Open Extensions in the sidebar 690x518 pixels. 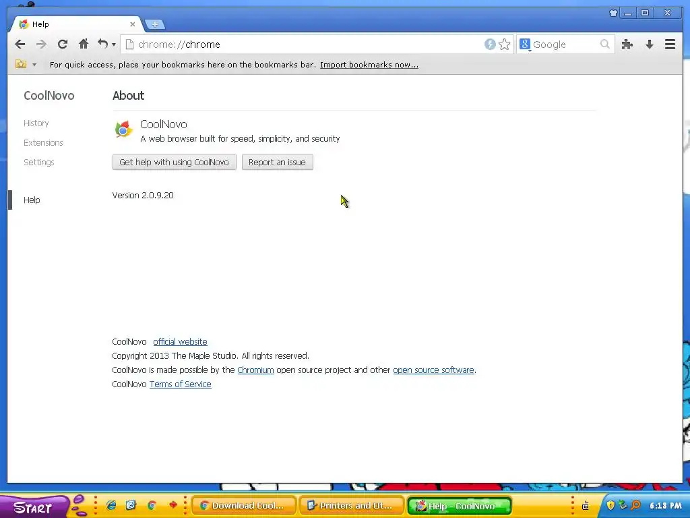click(43, 143)
